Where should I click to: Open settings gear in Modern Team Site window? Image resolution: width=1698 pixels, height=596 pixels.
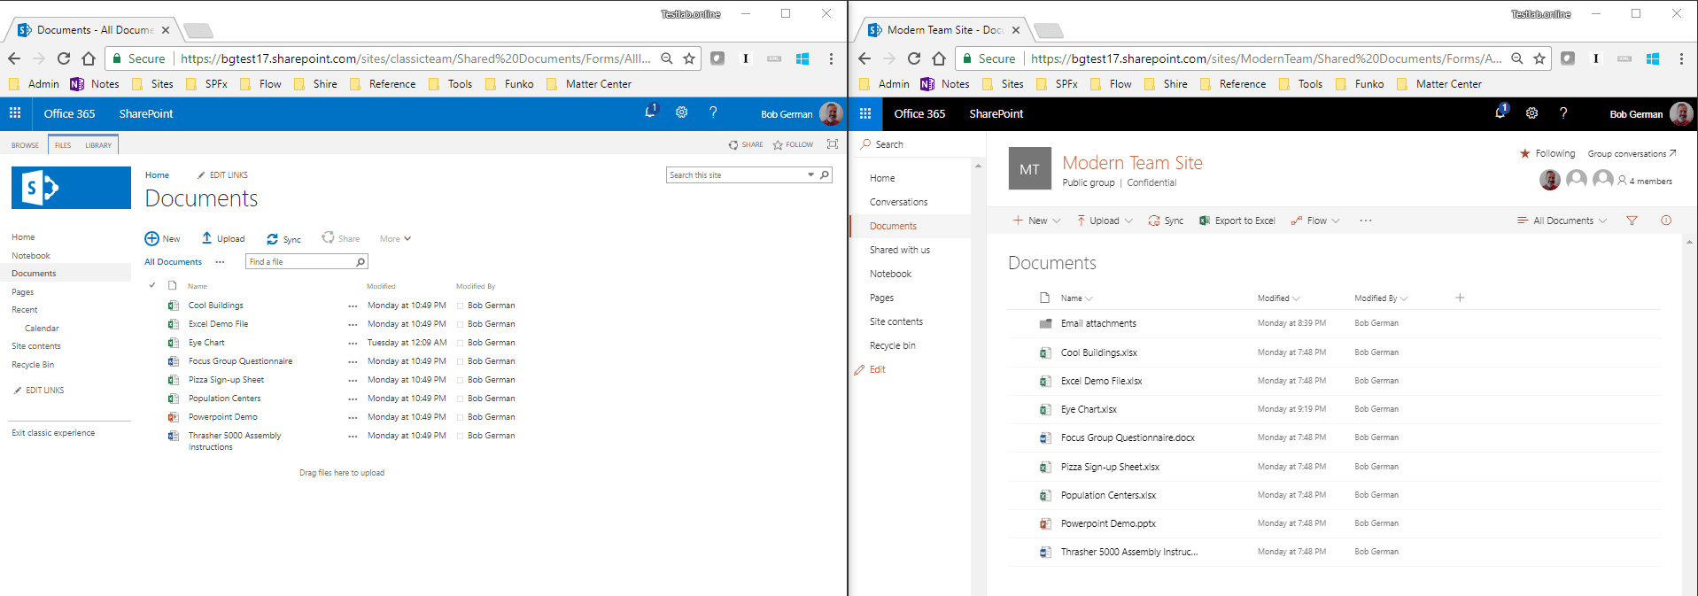point(1531,113)
